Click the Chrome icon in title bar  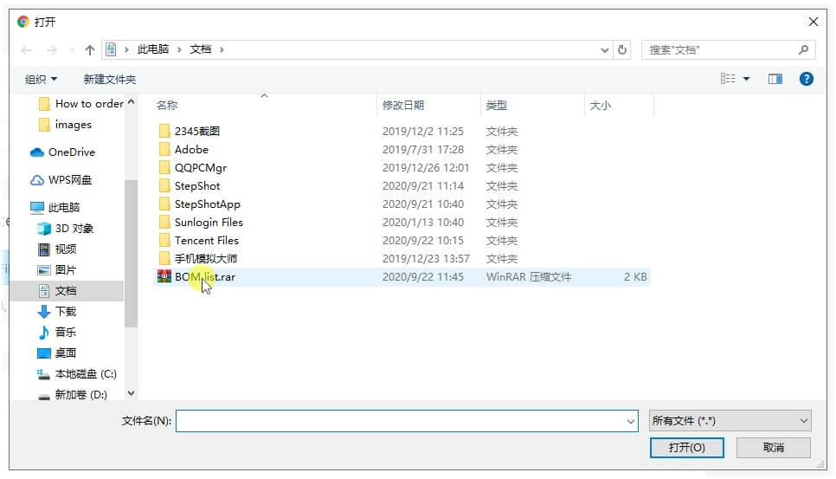[x=23, y=22]
